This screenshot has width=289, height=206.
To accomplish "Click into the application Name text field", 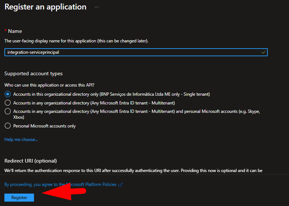I will pos(132,52).
